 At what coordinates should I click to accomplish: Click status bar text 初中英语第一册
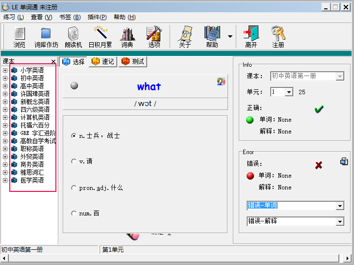click(22, 250)
